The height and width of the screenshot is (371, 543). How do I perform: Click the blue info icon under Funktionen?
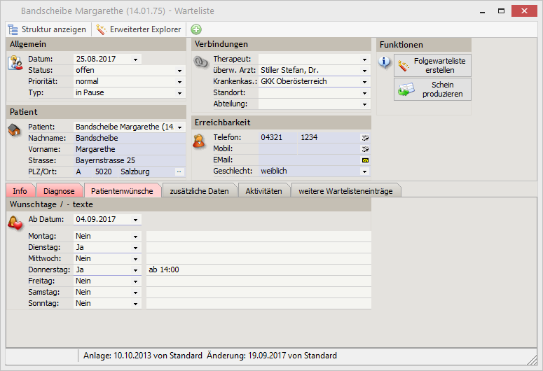coord(385,62)
